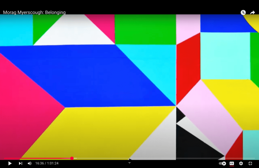Screen dimensions: 259x168
Task: Expand the small chevron below the progress bar
Action: pos(129,163)
